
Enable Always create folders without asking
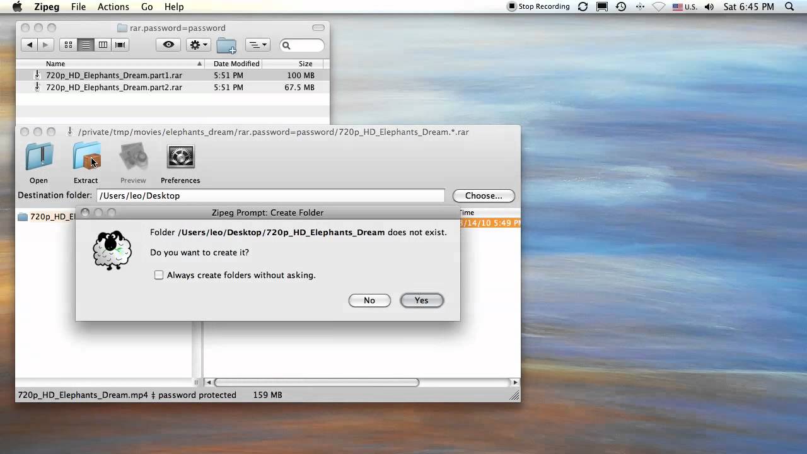159,275
